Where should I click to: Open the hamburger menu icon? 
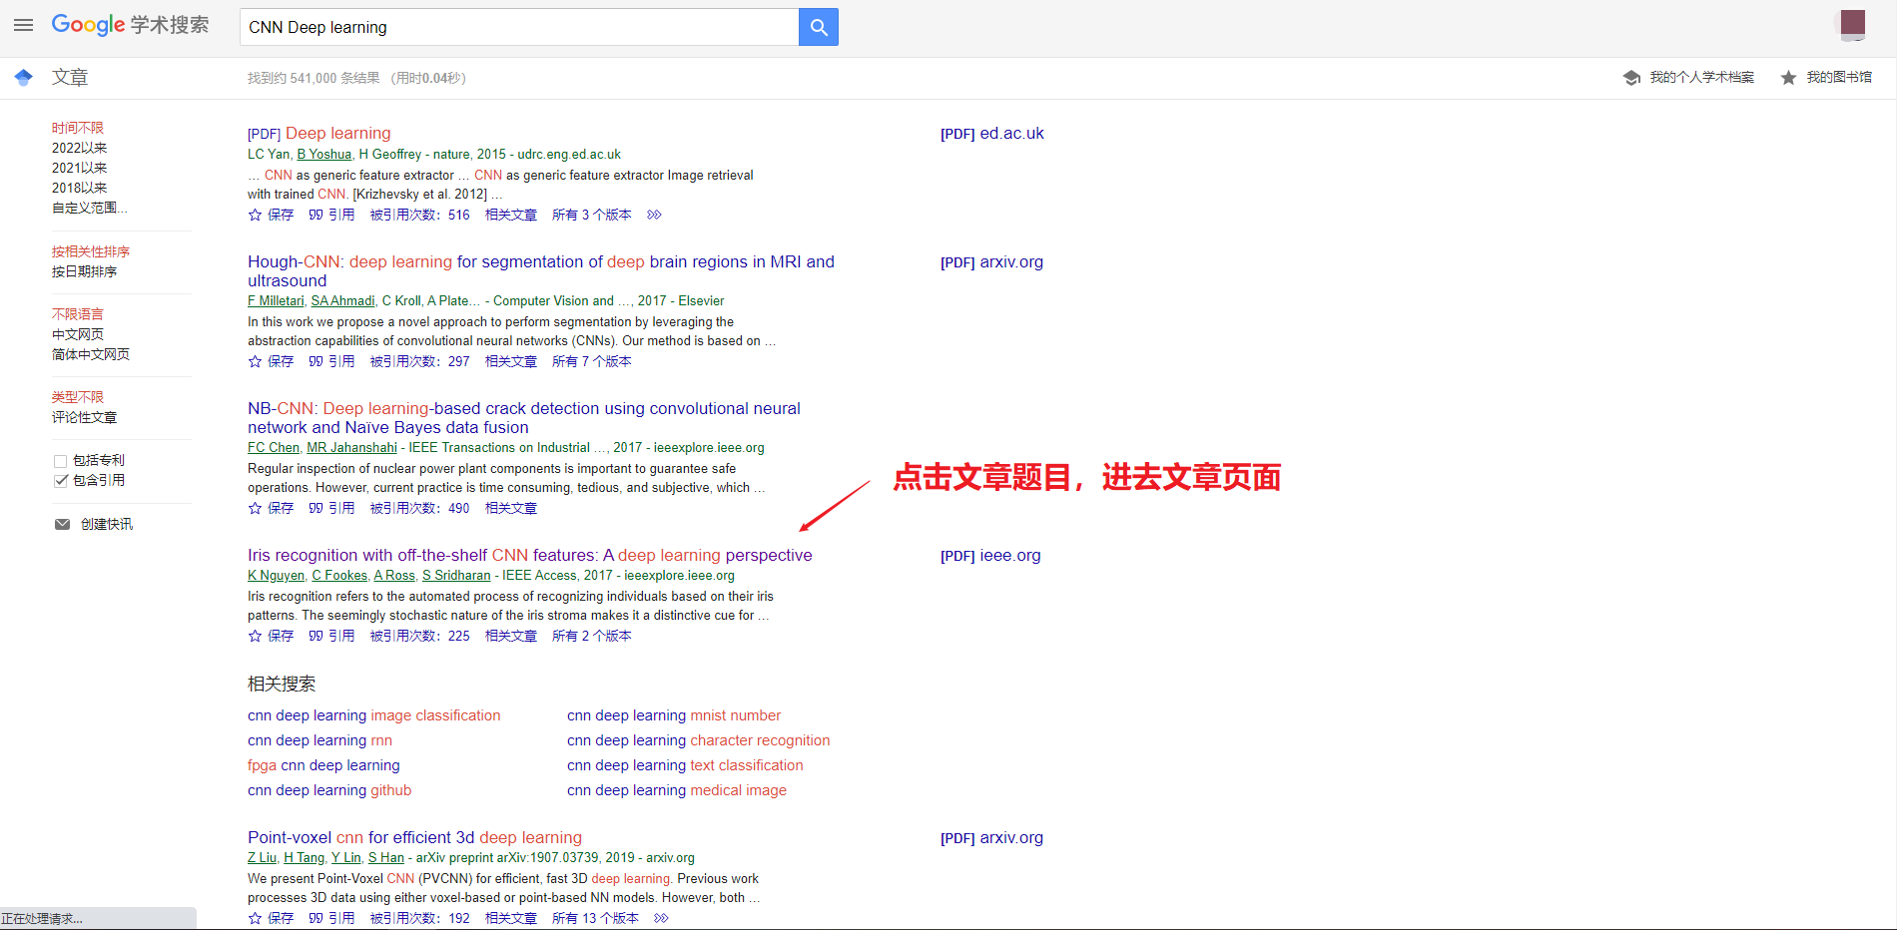(x=23, y=25)
